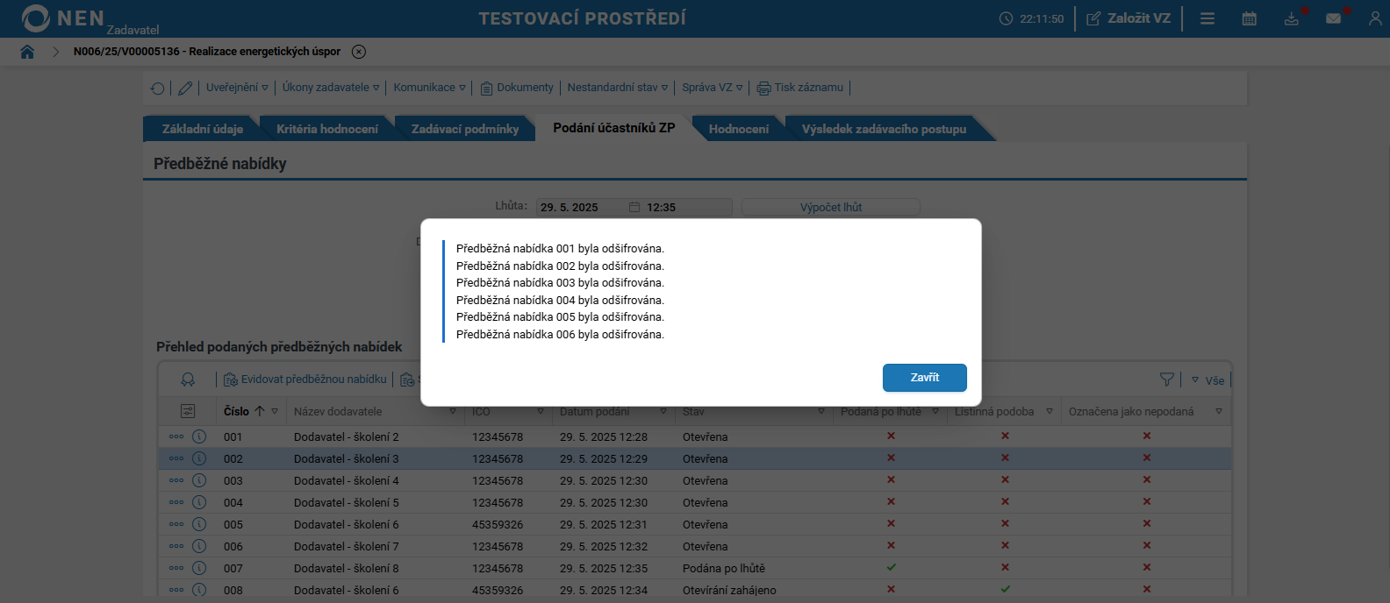Click the filter funnel icon
1390x603 pixels.
(1166, 380)
